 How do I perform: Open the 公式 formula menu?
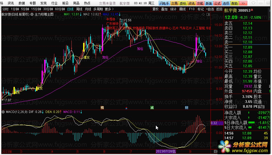(217, 3)
